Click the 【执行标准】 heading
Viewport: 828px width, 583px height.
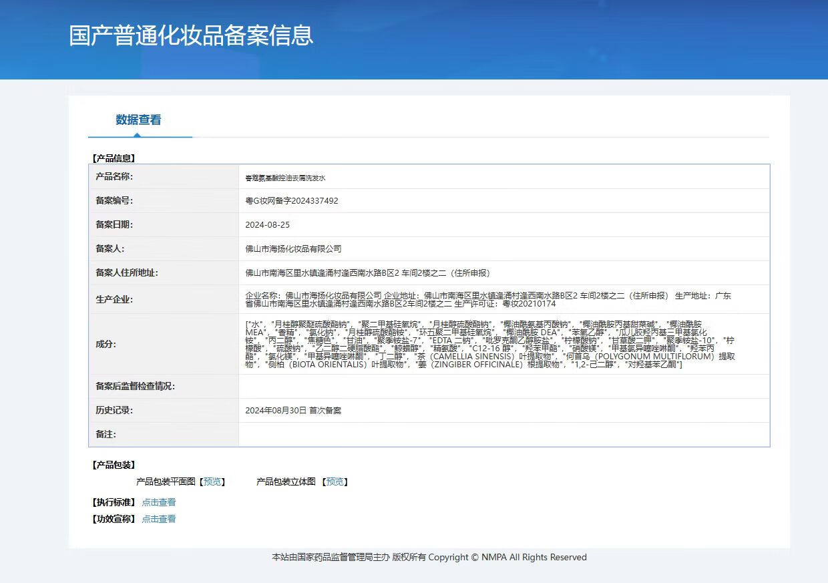click(x=113, y=502)
